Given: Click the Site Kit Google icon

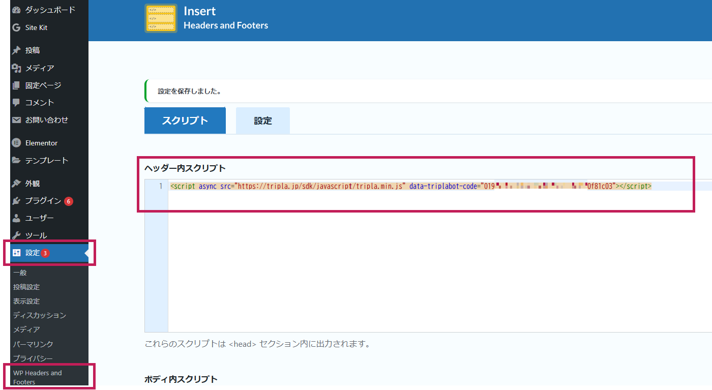Looking at the screenshot, I should [x=16, y=27].
